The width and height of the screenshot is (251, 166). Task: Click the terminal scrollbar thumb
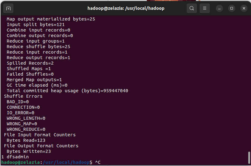tap(249, 158)
